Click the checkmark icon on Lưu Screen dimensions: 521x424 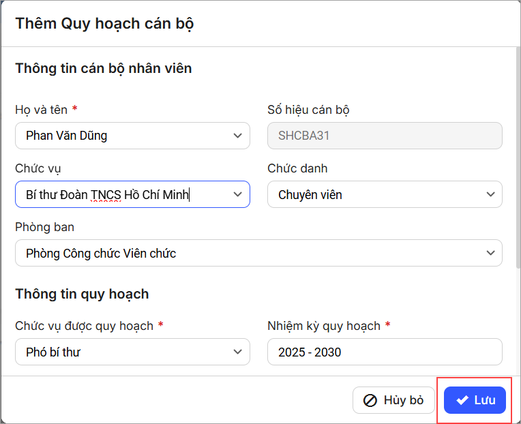pyautogui.click(x=462, y=400)
